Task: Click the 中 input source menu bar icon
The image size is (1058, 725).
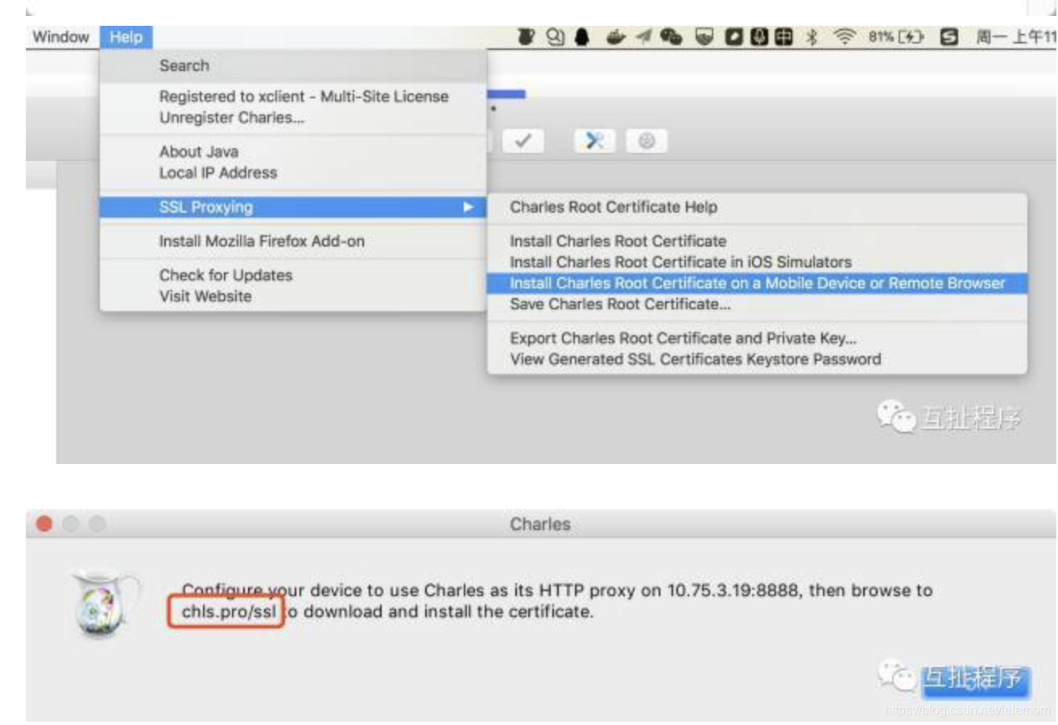Action: tap(783, 37)
